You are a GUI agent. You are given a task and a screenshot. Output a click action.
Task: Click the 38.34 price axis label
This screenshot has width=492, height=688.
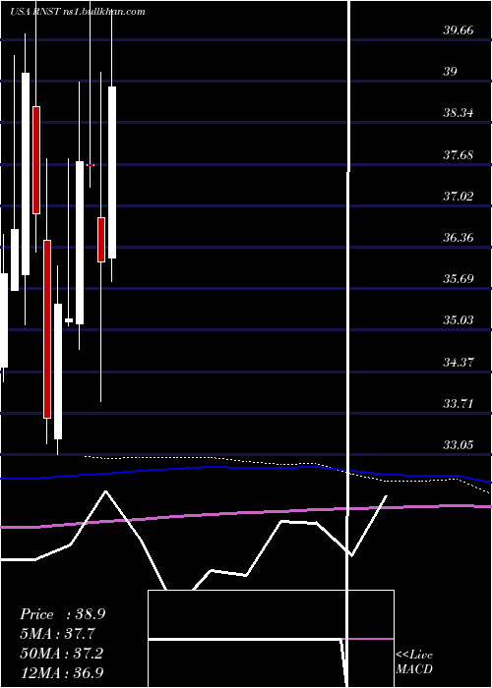(459, 113)
